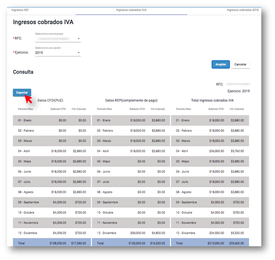Open the Ingresos cobrados IEPS tab

(243, 10)
